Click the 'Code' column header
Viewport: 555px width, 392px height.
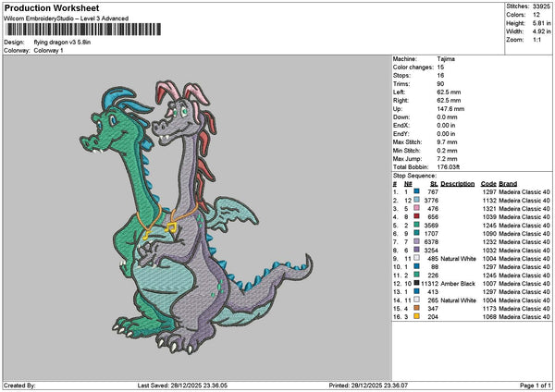(488, 184)
